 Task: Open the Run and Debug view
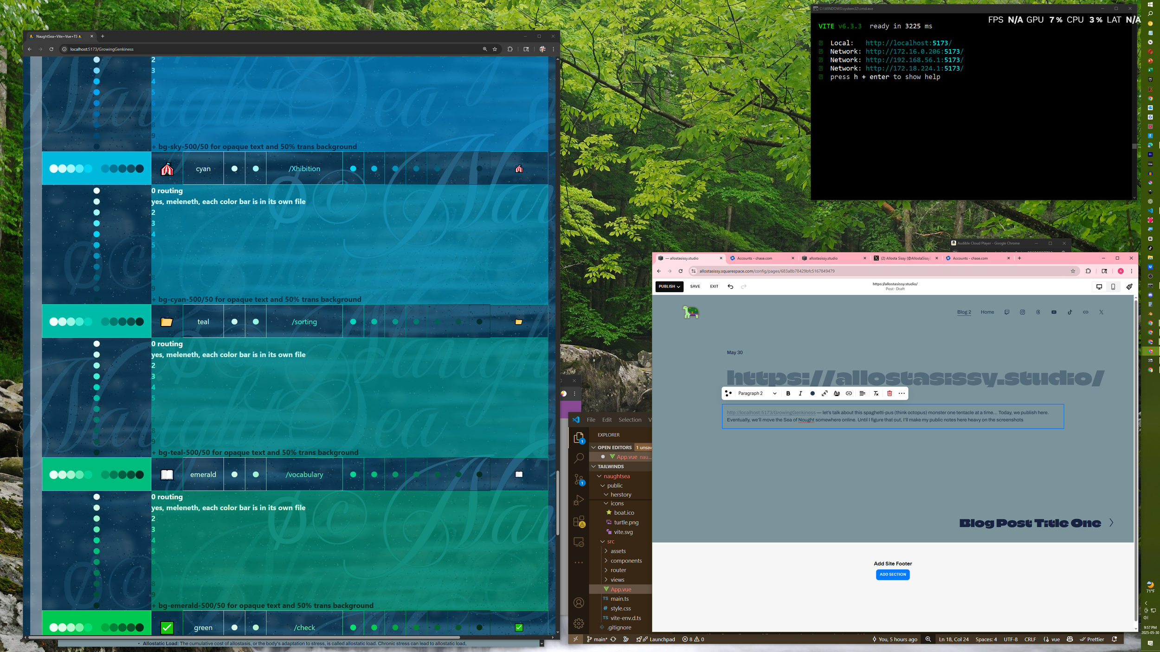(579, 500)
